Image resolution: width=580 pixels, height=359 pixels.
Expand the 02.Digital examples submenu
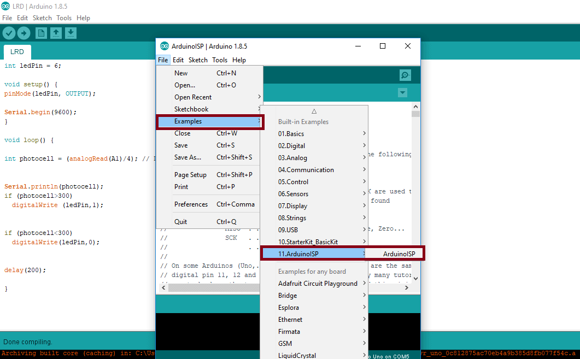(x=314, y=146)
